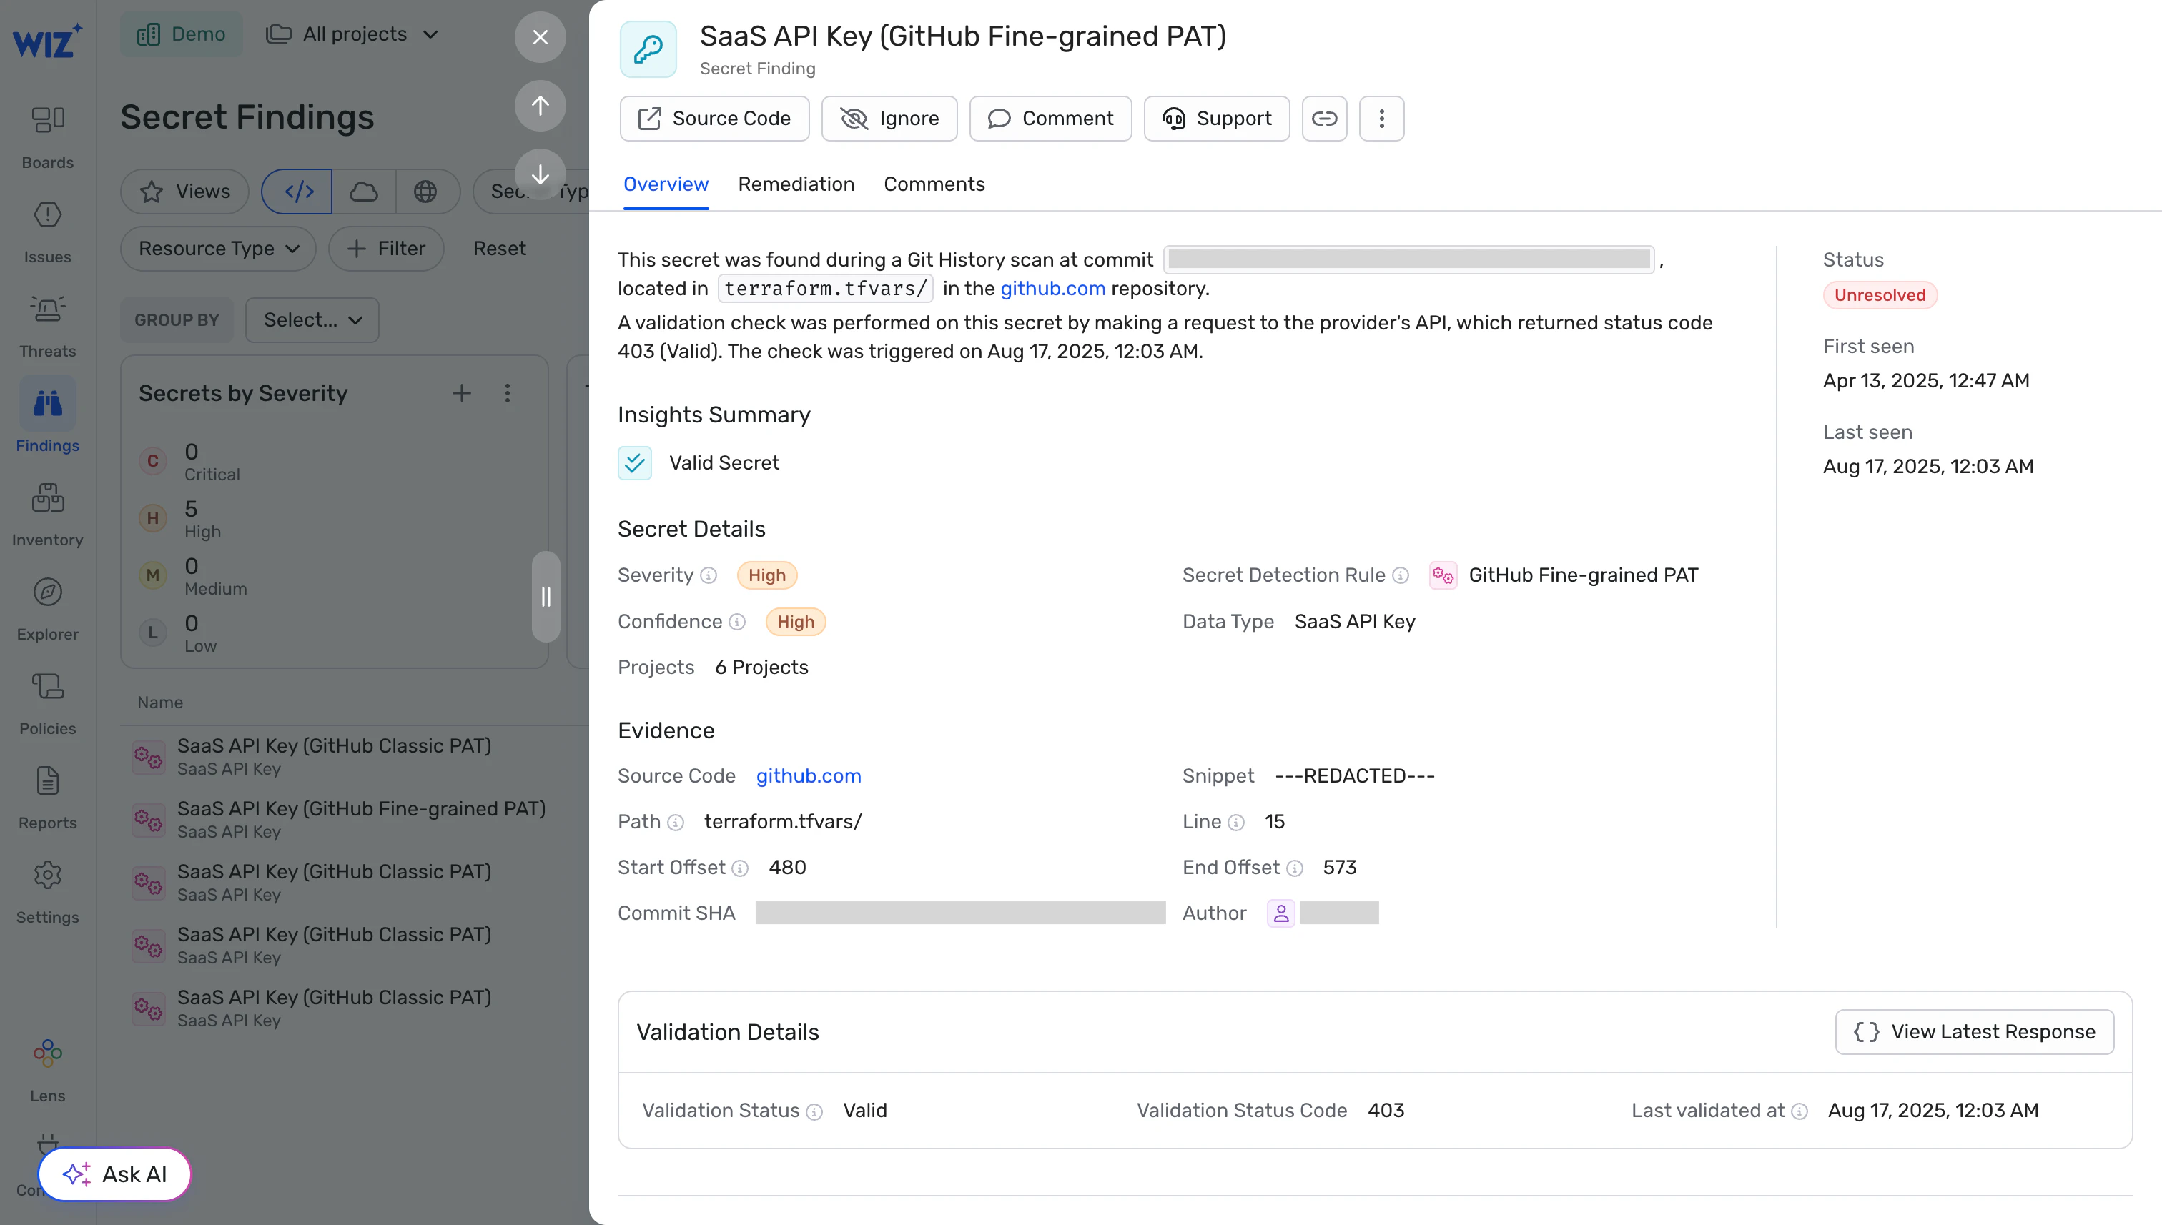Expand the Resource Type filter
Screen dimensions: 2162x1225
tap(218, 248)
